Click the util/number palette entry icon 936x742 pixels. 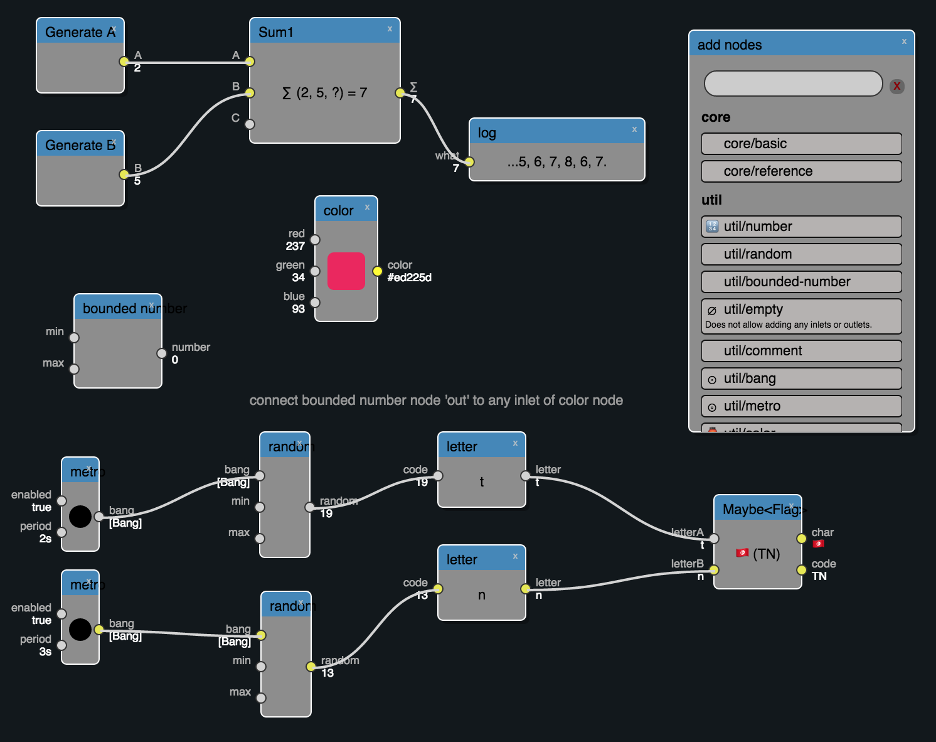tap(712, 227)
